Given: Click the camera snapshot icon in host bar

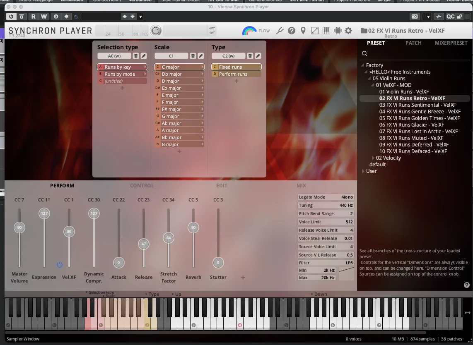Looking at the screenshot, I should (x=415, y=17).
